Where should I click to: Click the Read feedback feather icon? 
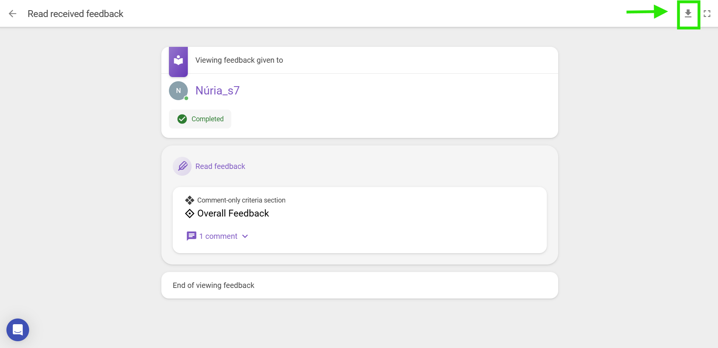pyautogui.click(x=182, y=166)
